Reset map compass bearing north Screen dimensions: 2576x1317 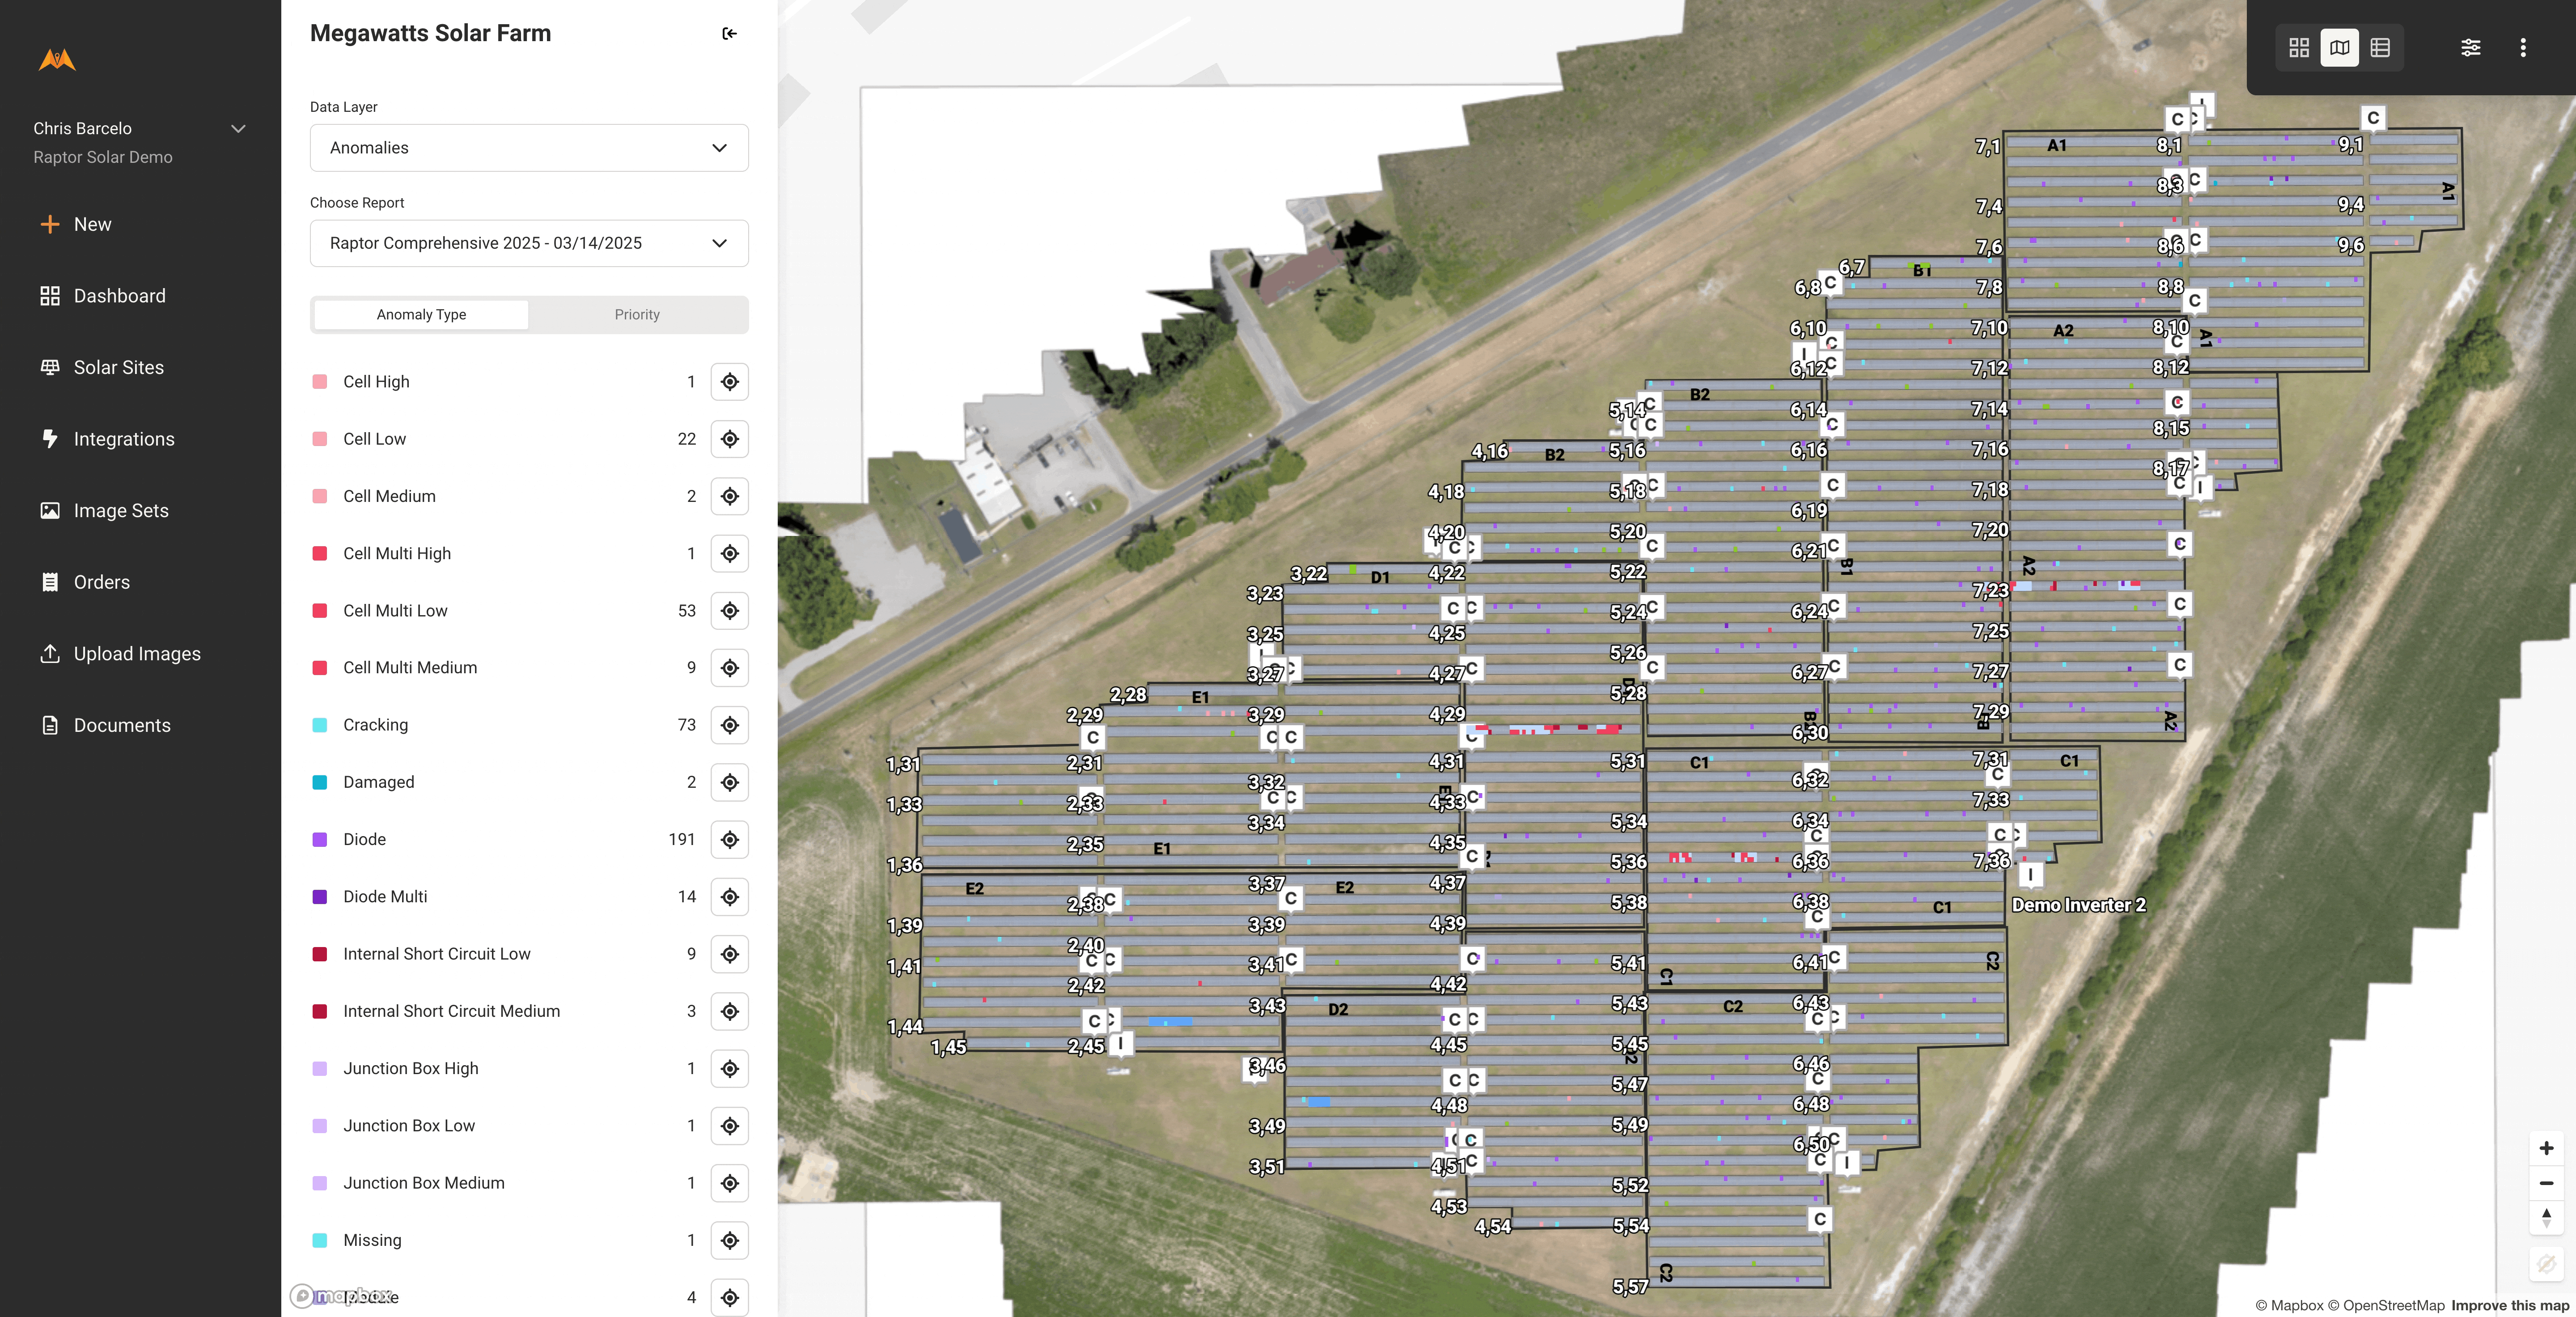2546,1218
